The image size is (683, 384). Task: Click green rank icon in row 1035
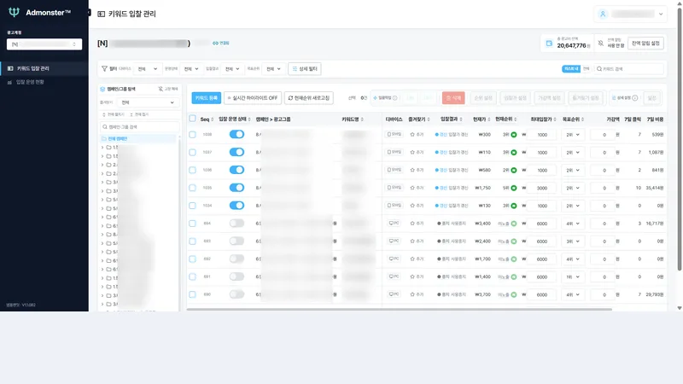tap(514, 188)
